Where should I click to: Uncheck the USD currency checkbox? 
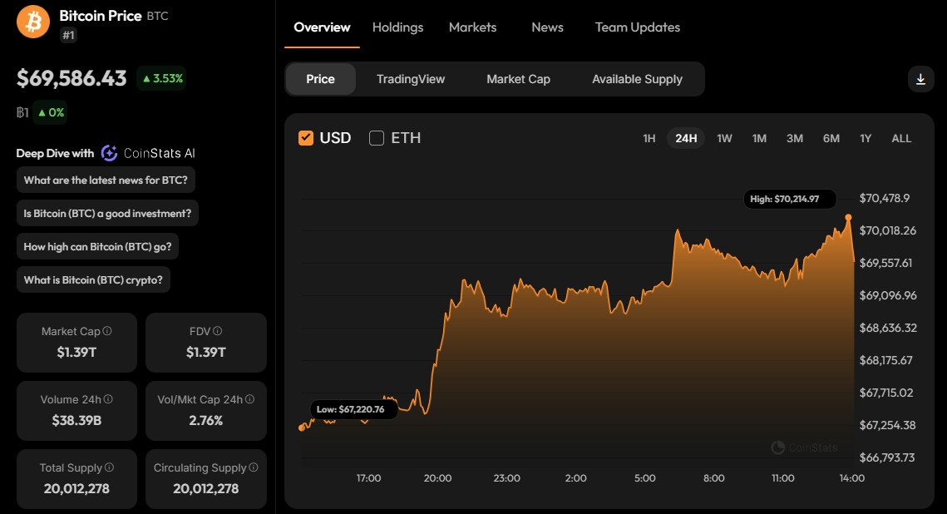(x=306, y=138)
